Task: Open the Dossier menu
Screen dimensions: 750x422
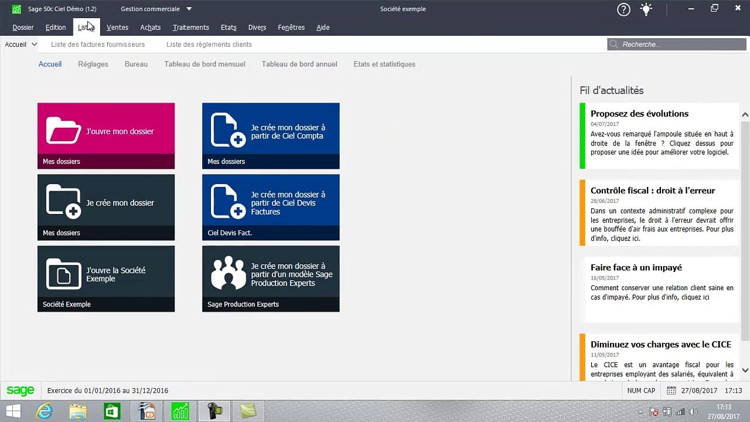Action: [23, 28]
